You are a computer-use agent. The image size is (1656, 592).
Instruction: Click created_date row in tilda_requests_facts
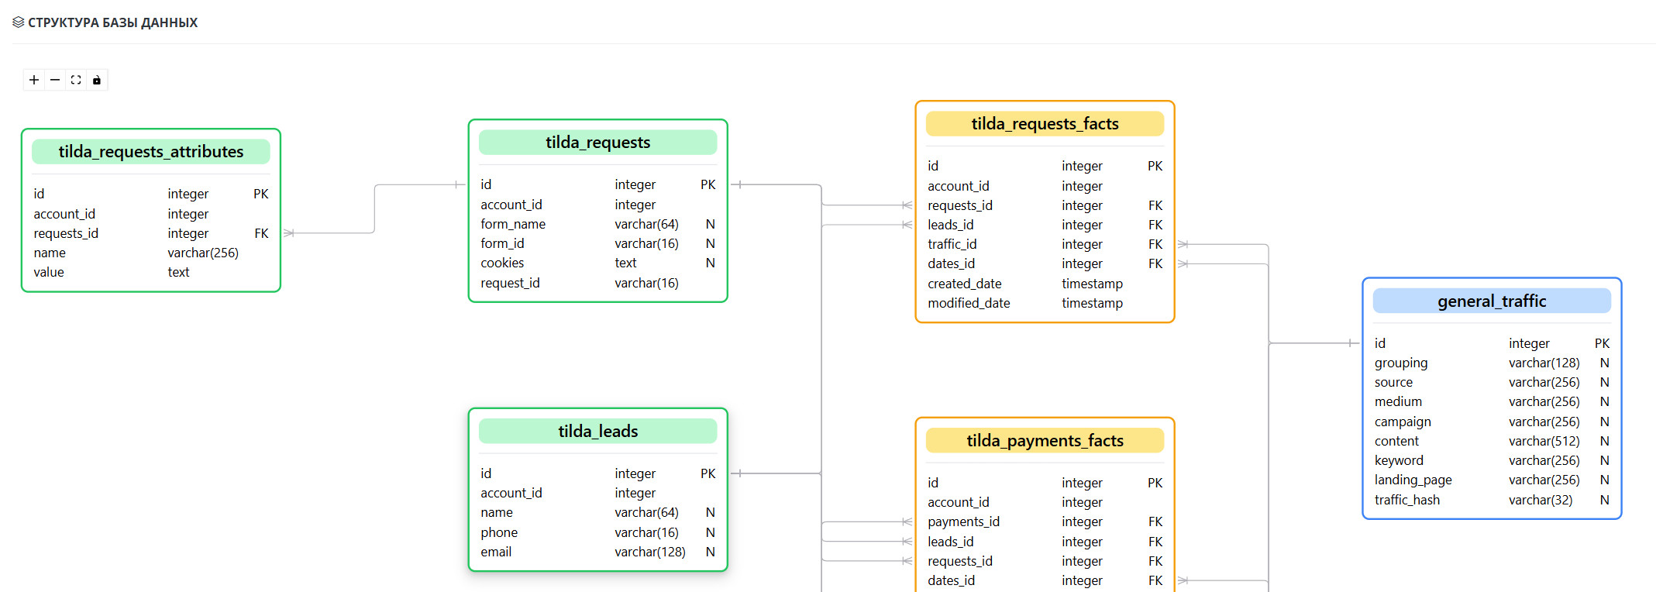tap(965, 284)
